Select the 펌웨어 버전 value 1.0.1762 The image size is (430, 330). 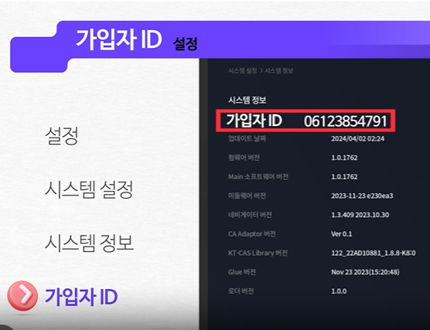[344, 158]
